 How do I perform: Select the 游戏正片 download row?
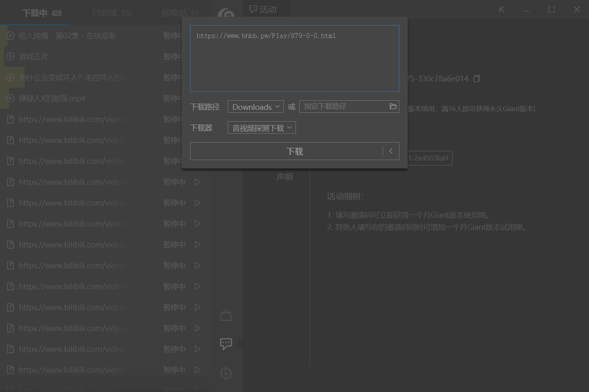tap(105, 56)
